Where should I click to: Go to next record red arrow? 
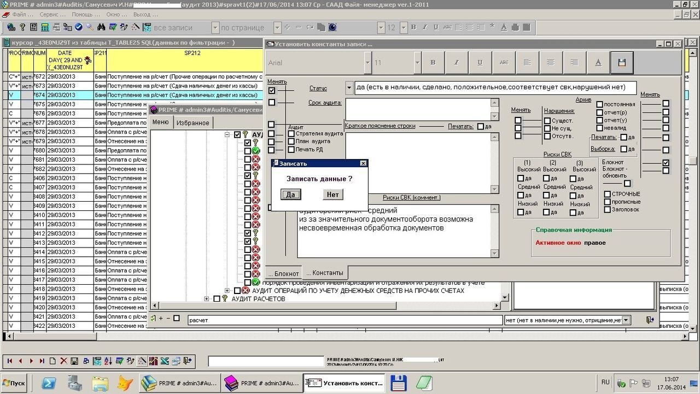point(31,361)
